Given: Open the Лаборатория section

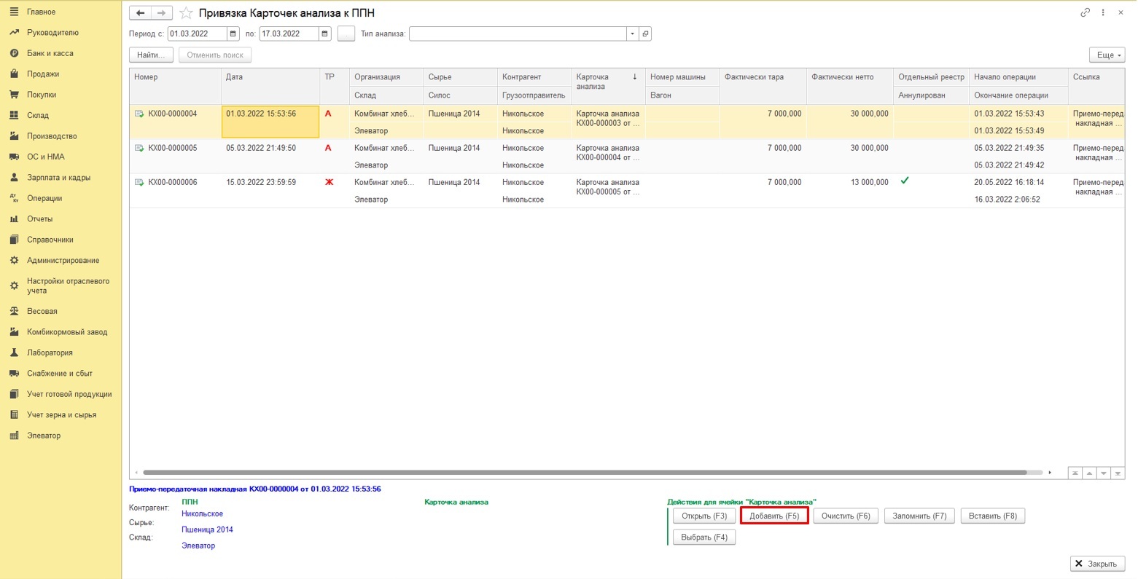Looking at the screenshot, I should coord(50,352).
